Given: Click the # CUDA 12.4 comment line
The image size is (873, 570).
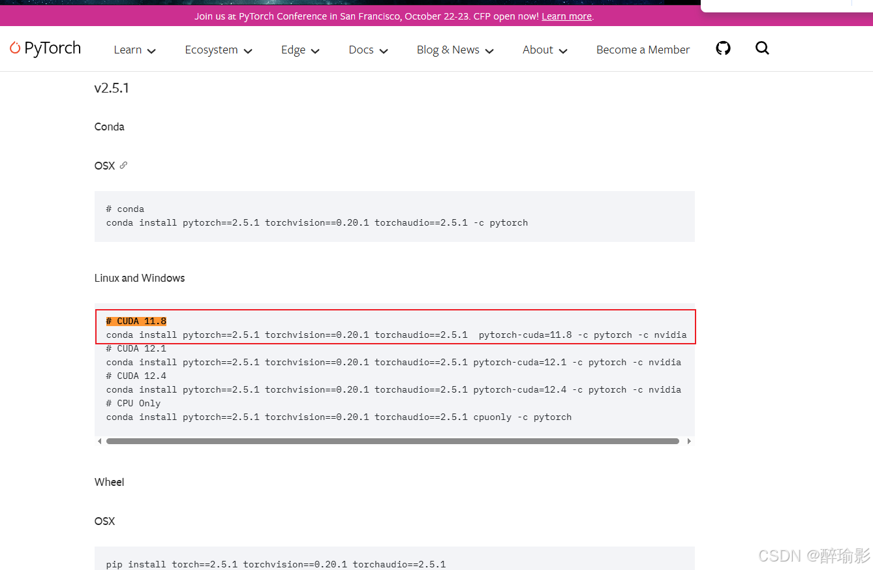Looking at the screenshot, I should pyautogui.click(x=136, y=376).
